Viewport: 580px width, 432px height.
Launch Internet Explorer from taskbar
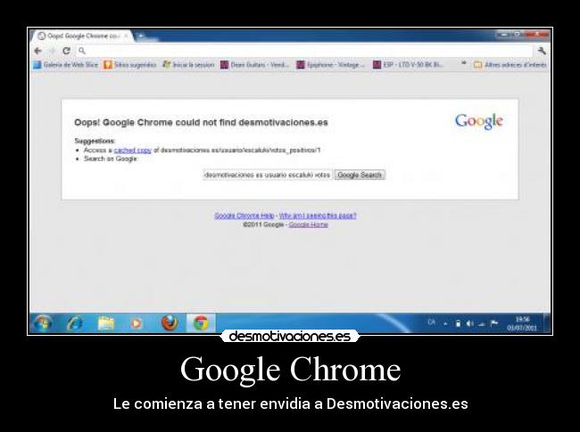(x=75, y=324)
